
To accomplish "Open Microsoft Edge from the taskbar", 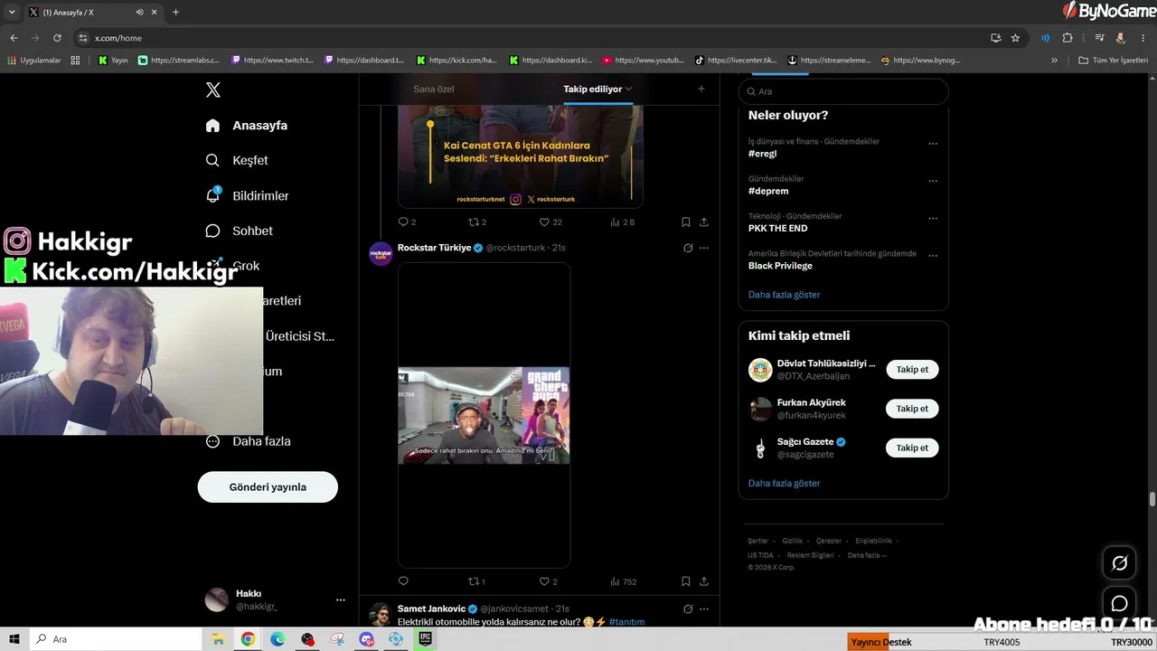I will pyautogui.click(x=277, y=639).
